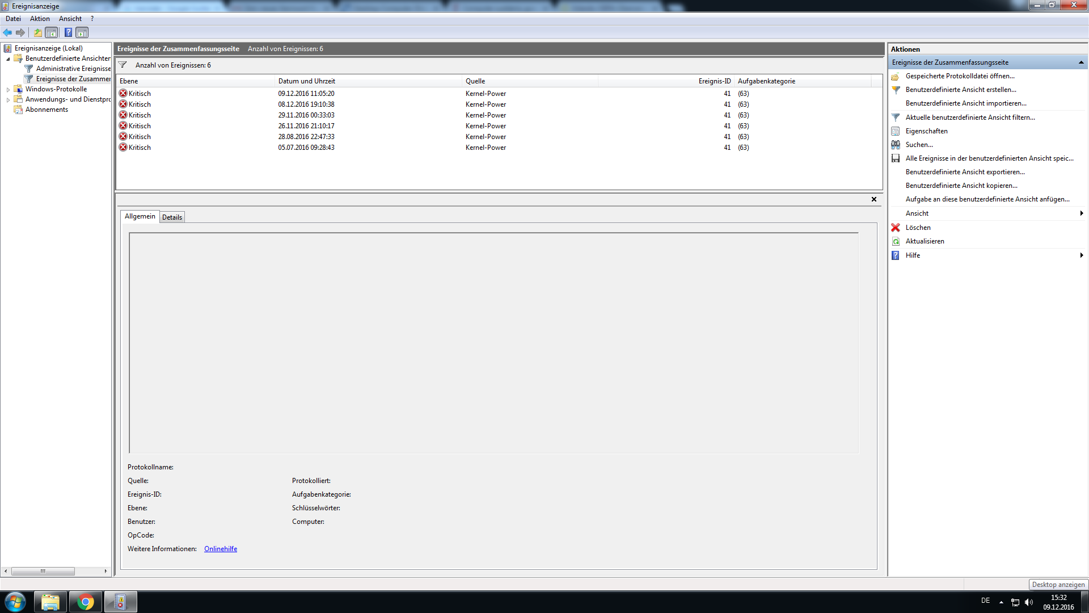Screen dimensions: 1089x613
Task: Open the Ansicht submenu arrow in Aktionen
Action: pyautogui.click(x=1081, y=213)
